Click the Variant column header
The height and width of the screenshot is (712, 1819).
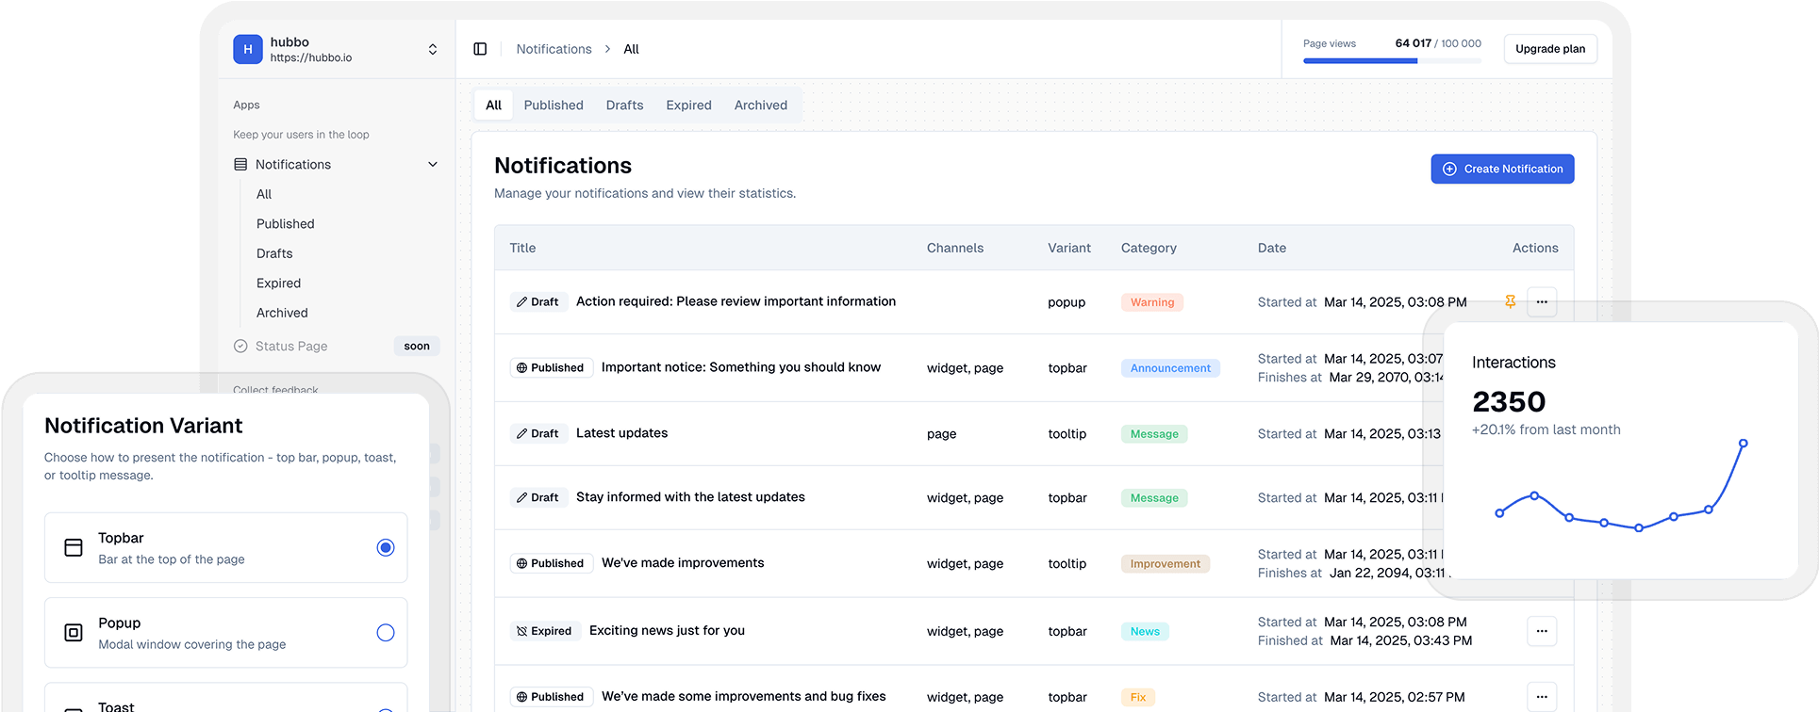(x=1069, y=248)
